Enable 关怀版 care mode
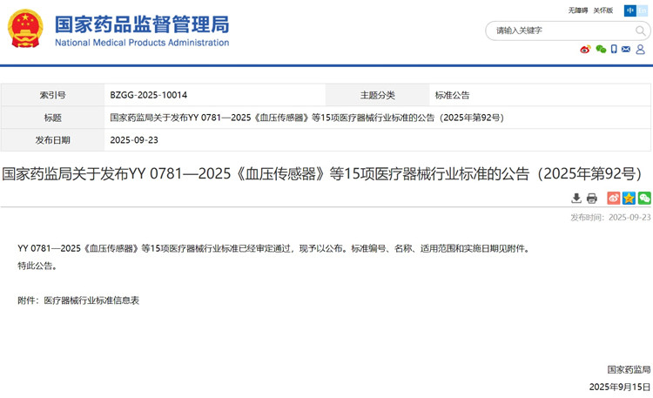 (x=606, y=10)
